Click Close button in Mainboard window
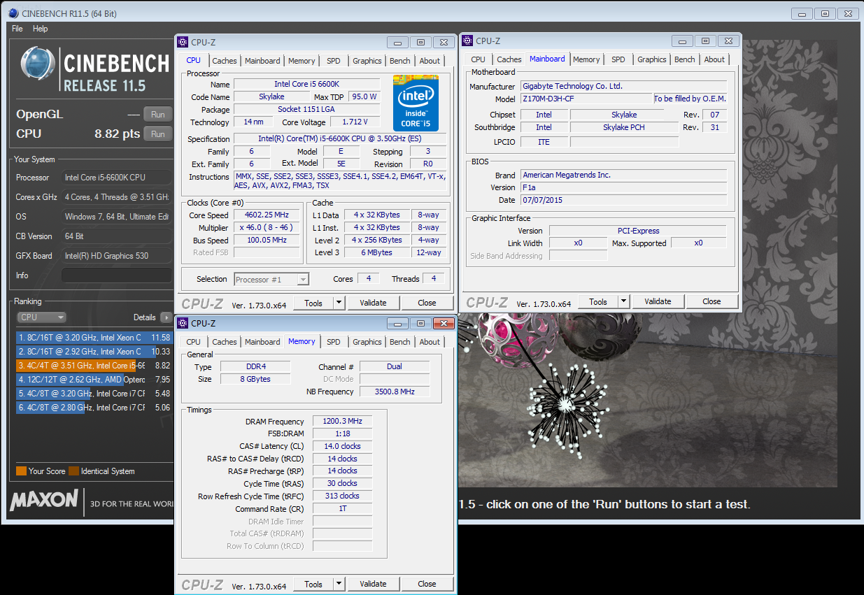This screenshot has width=864, height=595. click(711, 301)
